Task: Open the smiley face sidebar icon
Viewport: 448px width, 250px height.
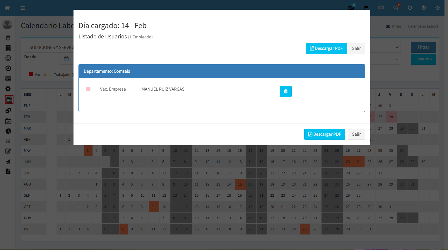Action: click(8, 58)
